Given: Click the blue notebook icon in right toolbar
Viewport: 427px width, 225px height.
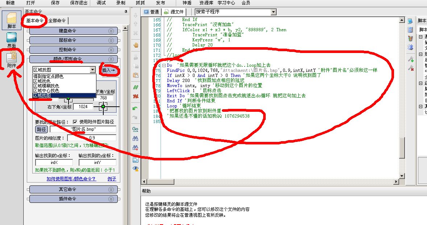Looking at the screenshot, I should click(410, 21).
